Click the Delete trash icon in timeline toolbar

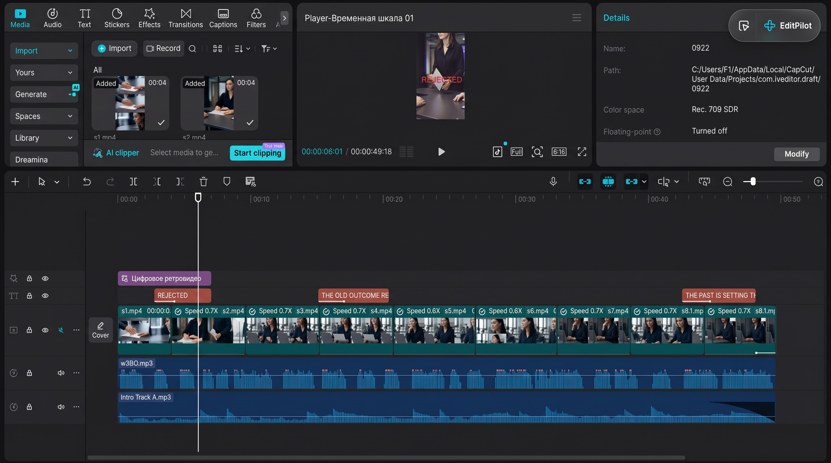click(203, 181)
